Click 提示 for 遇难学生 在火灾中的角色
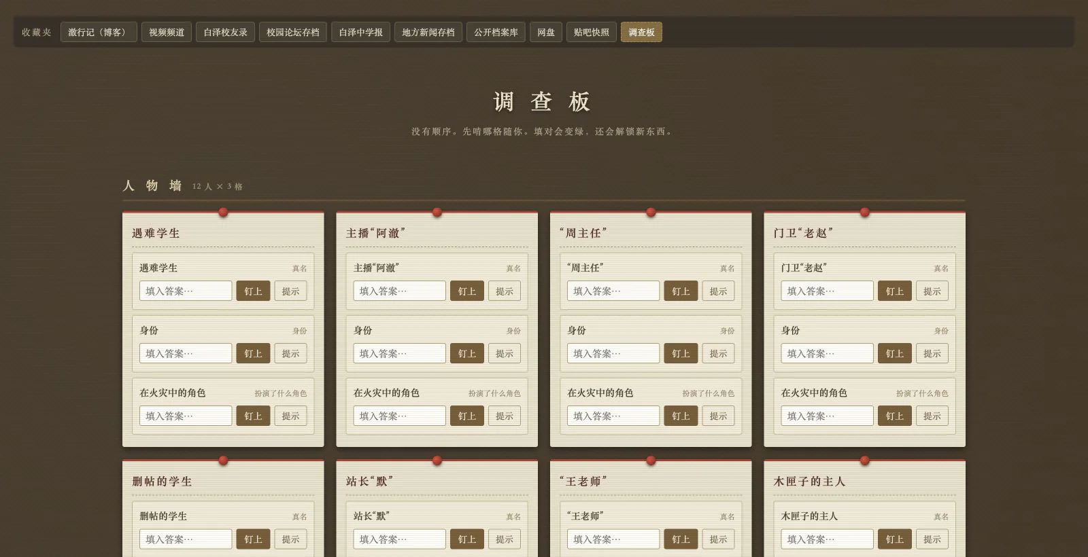 click(290, 416)
